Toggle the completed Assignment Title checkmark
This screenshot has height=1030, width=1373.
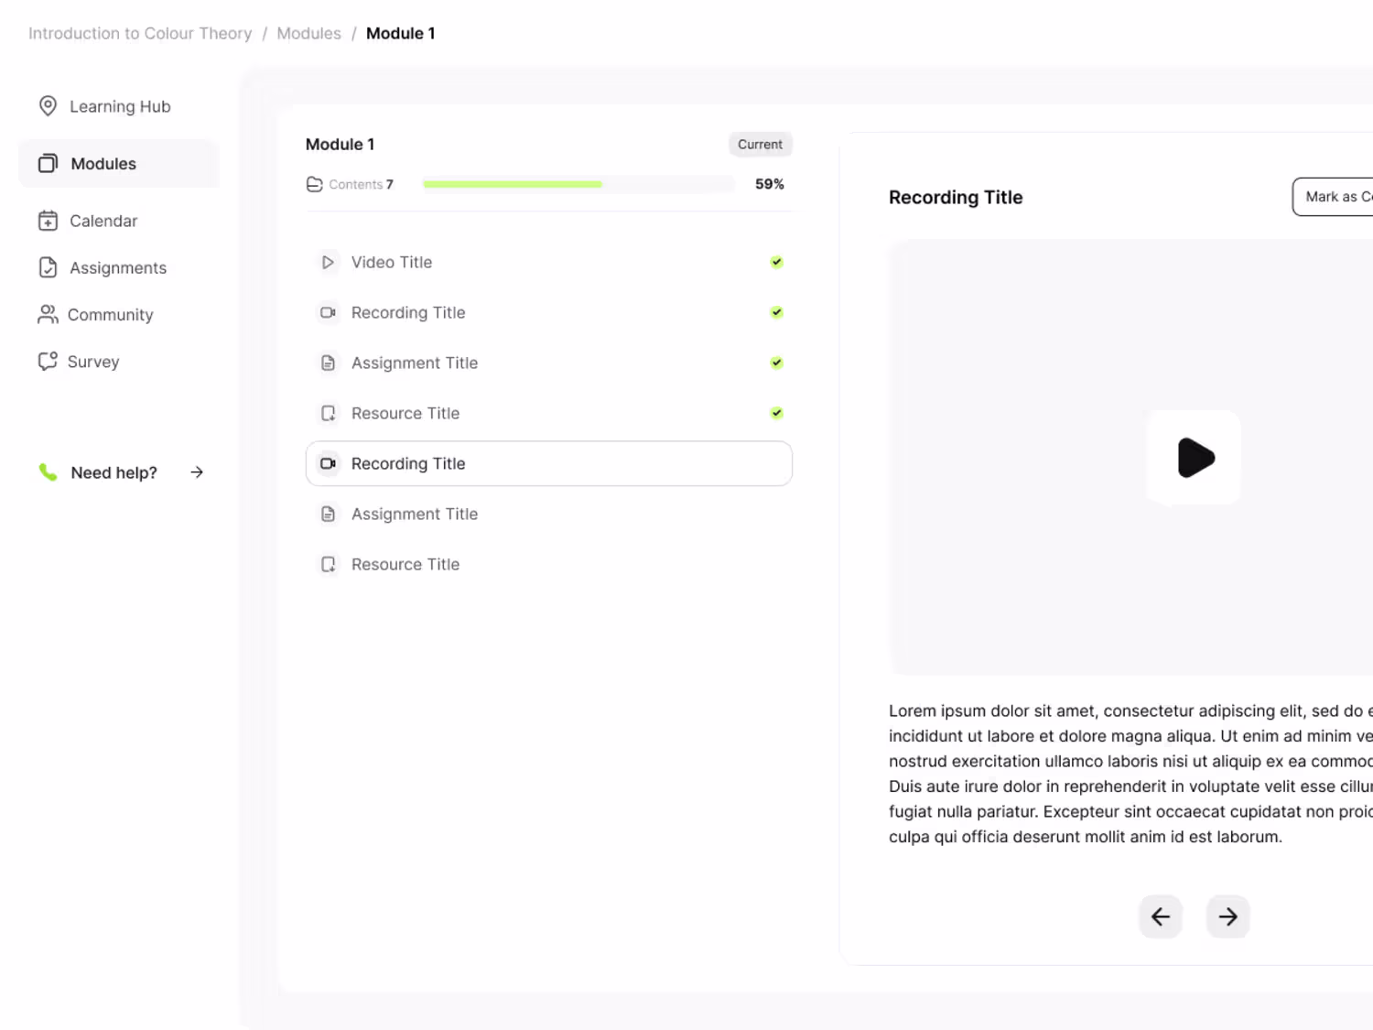(x=776, y=363)
